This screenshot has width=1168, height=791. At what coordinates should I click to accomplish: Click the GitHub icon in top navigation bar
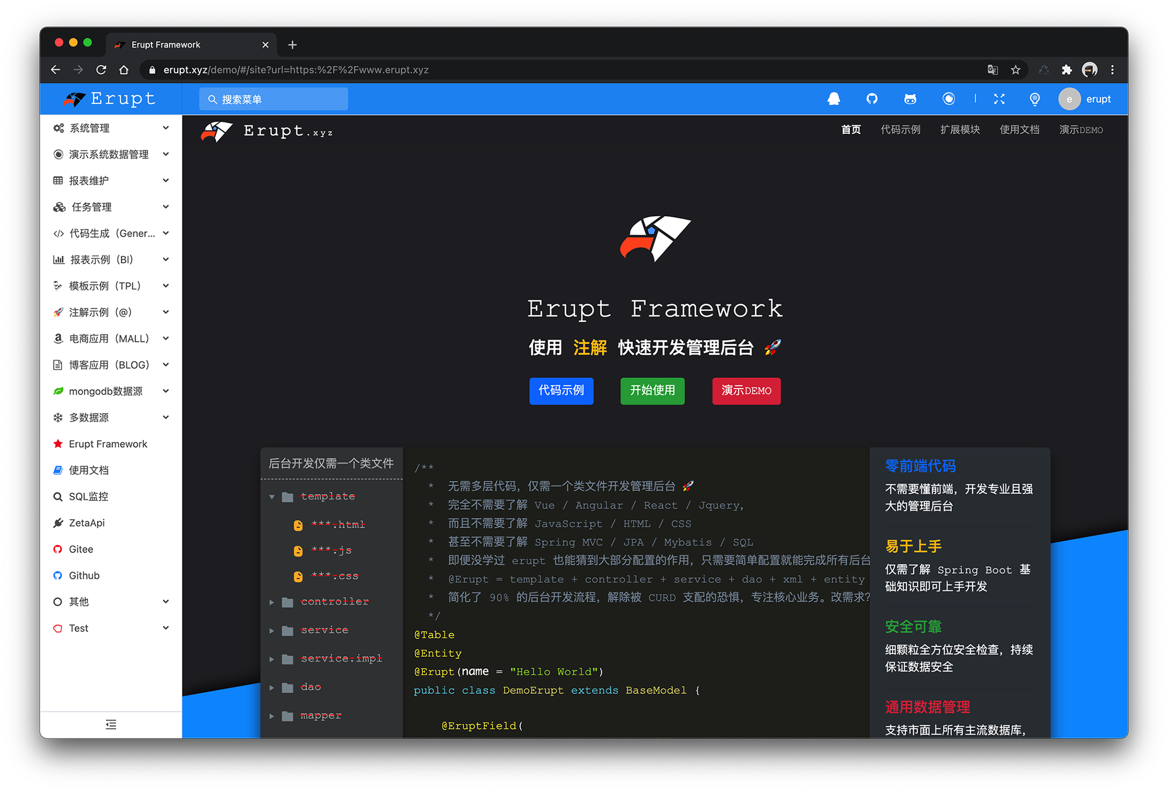click(x=874, y=99)
